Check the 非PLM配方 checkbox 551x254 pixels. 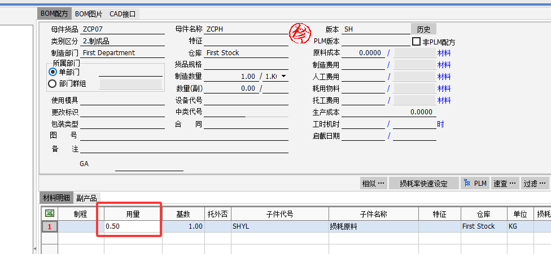[417, 42]
